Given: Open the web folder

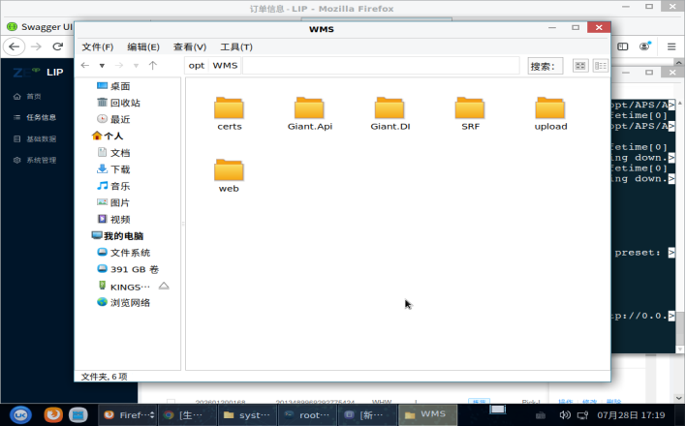Looking at the screenshot, I should coord(229,175).
